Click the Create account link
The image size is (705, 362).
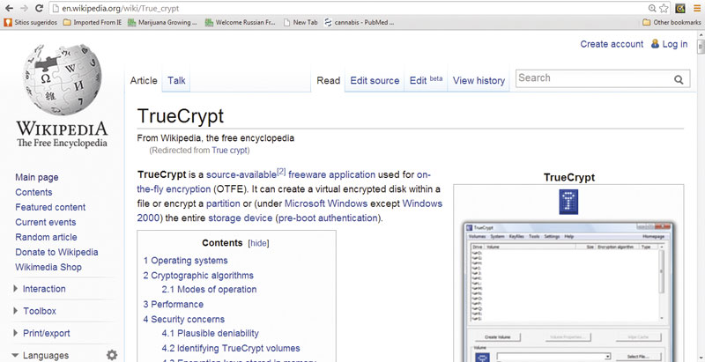[x=612, y=44]
